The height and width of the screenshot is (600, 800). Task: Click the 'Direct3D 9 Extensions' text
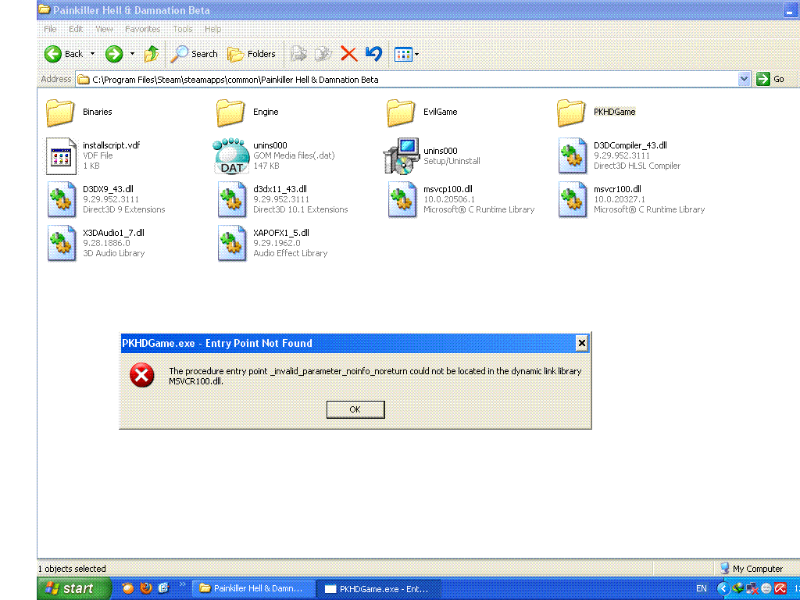pyautogui.click(x=124, y=209)
